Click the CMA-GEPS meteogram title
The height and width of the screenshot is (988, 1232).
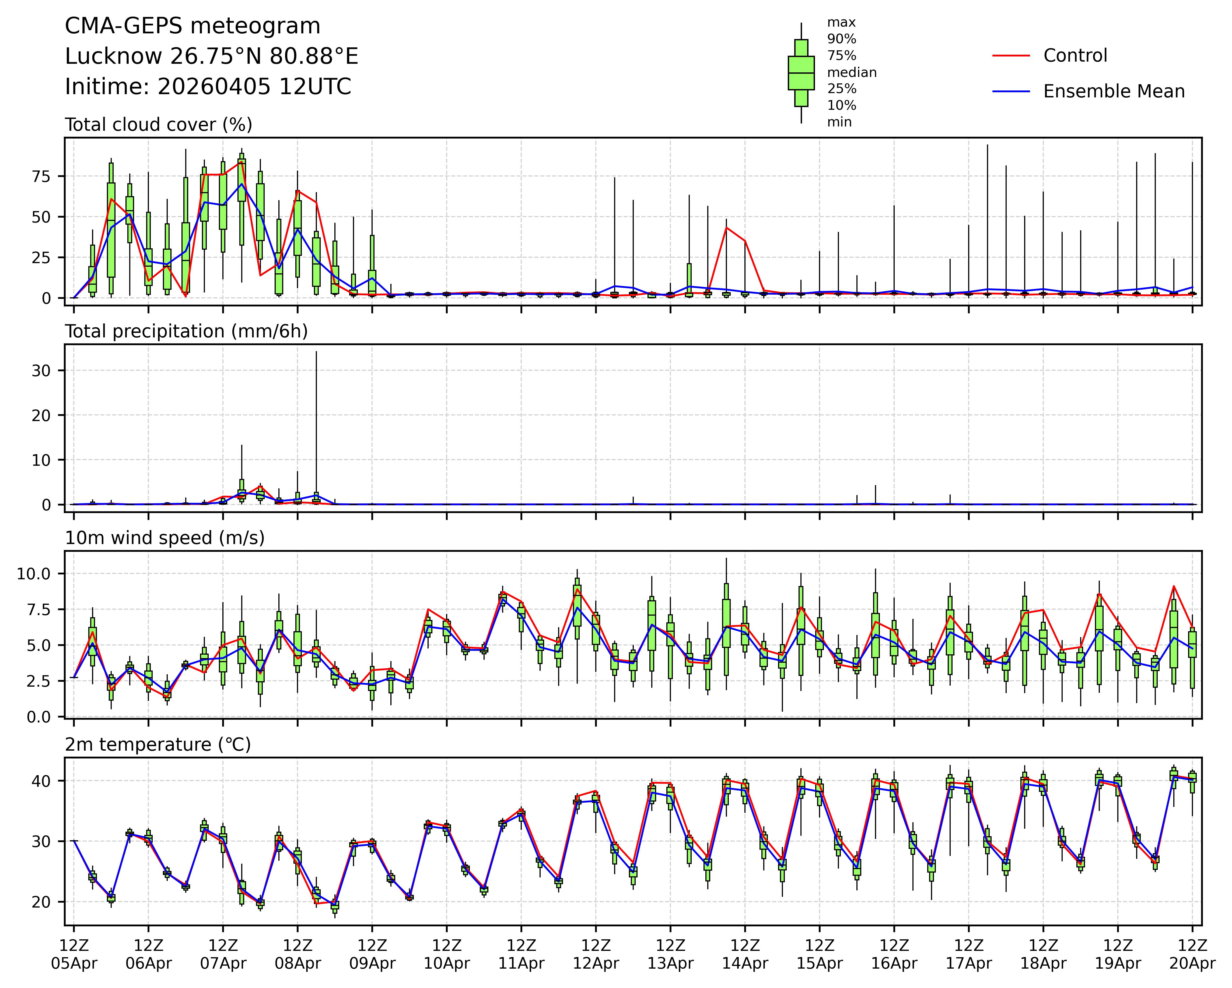[x=192, y=26]
